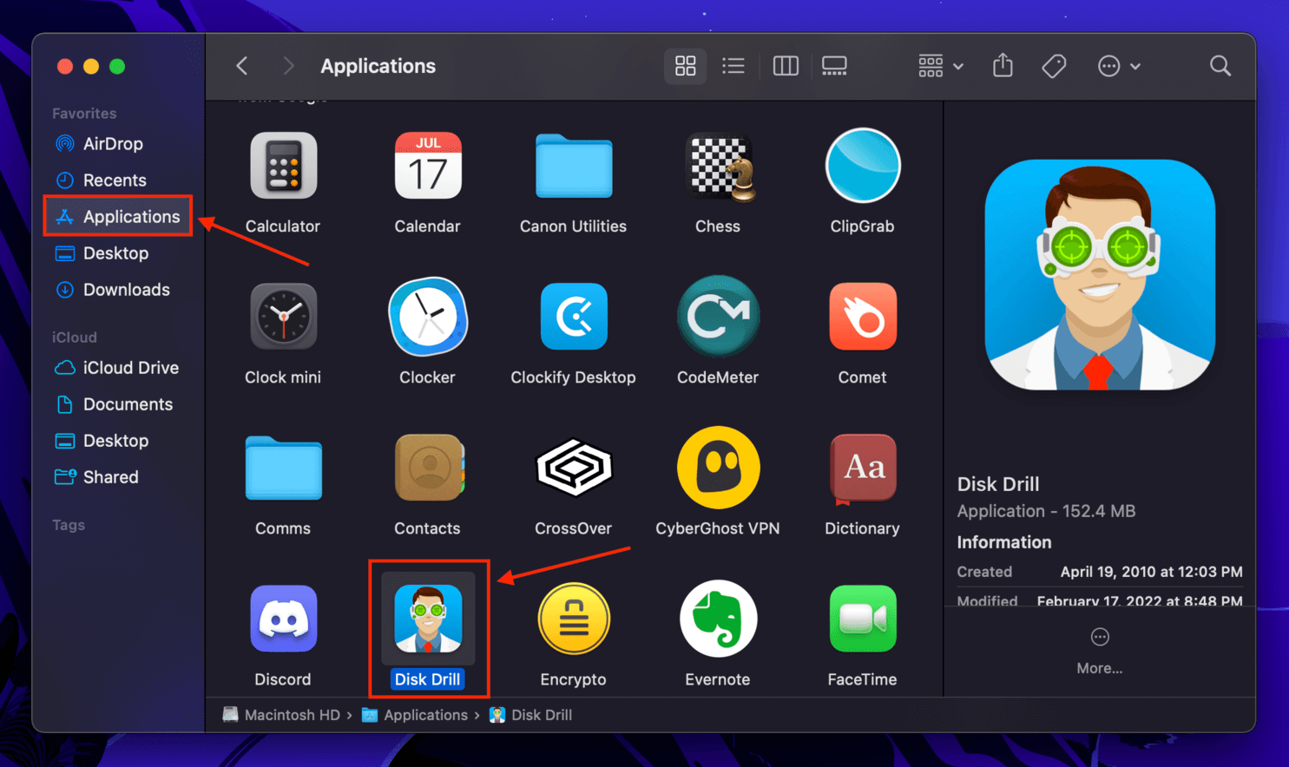Open the ellipsis Action menu dropdown

pos(1118,66)
